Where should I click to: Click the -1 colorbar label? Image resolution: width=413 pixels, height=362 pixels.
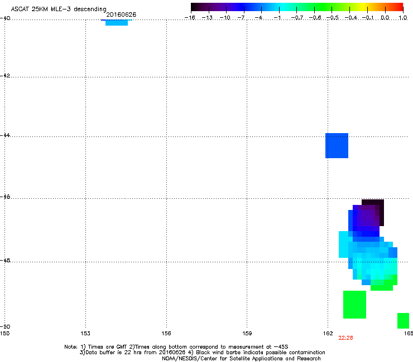[277, 18]
